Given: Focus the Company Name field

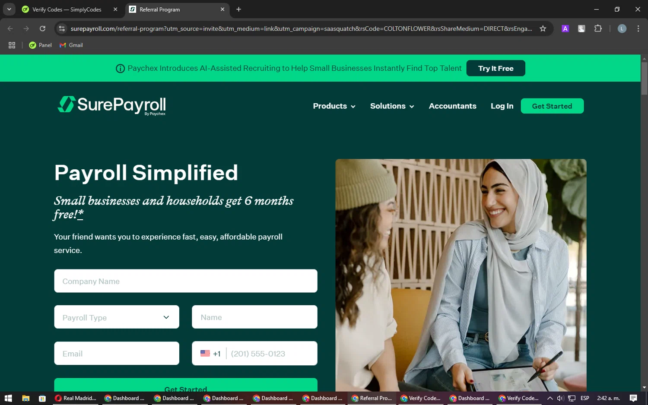Looking at the screenshot, I should tap(186, 281).
